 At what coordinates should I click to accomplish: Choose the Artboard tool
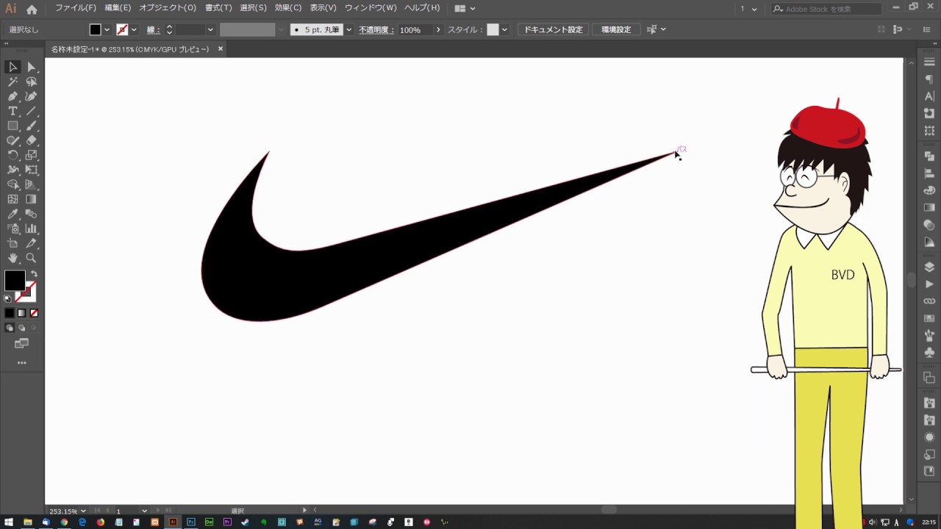(12, 243)
